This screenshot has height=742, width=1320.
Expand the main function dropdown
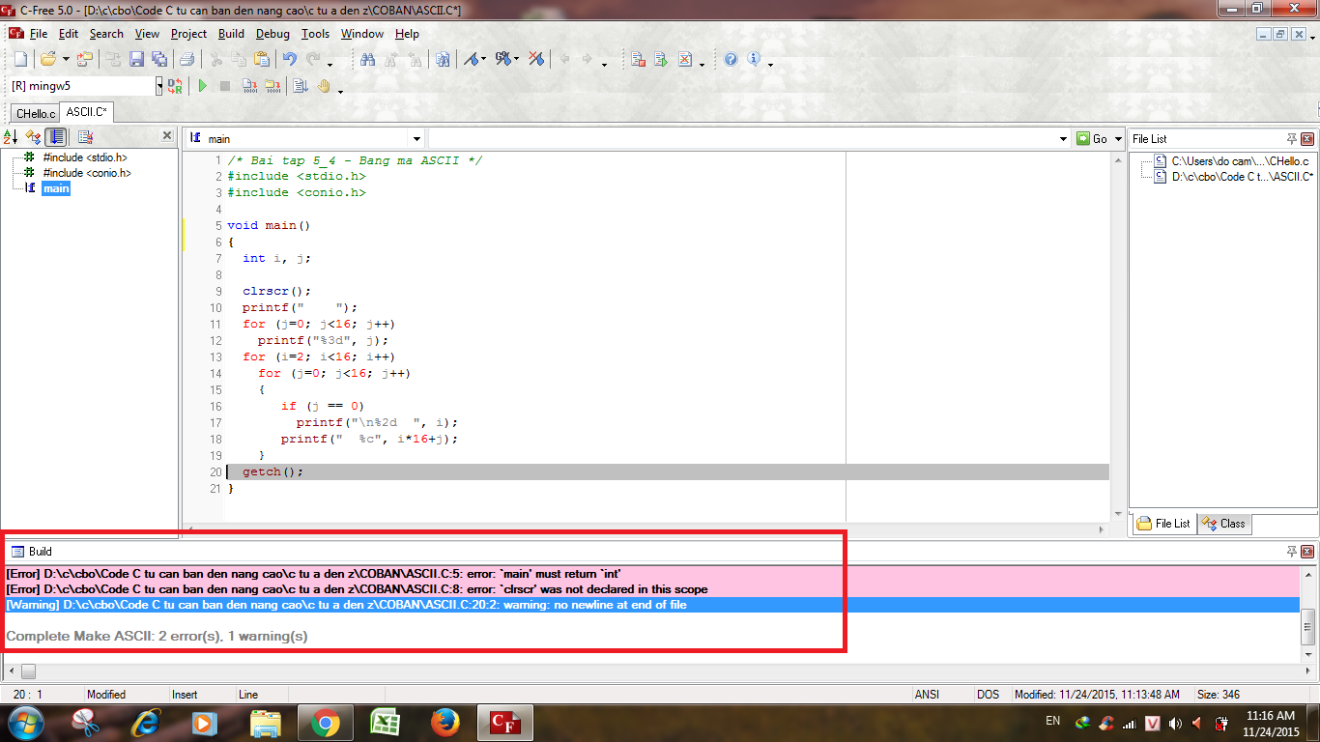(416, 139)
